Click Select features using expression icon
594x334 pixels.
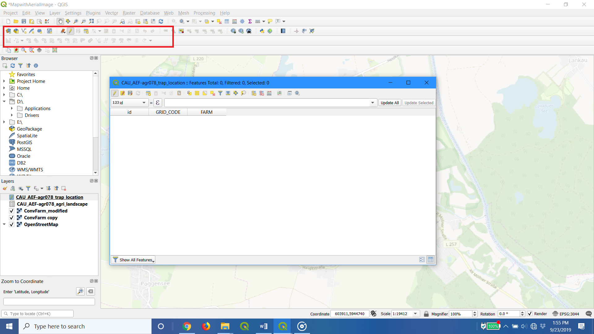coord(189,93)
